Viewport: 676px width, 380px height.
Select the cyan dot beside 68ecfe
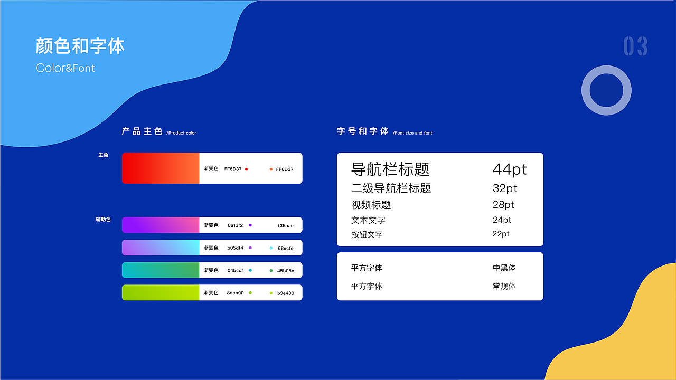[x=271, y=248]
